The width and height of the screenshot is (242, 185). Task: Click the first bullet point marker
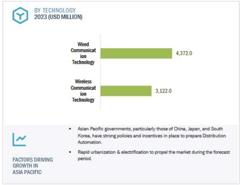[x=70, y=129]
